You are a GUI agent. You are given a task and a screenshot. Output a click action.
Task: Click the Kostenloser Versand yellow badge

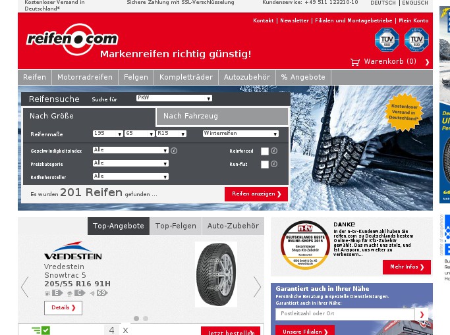404,112
